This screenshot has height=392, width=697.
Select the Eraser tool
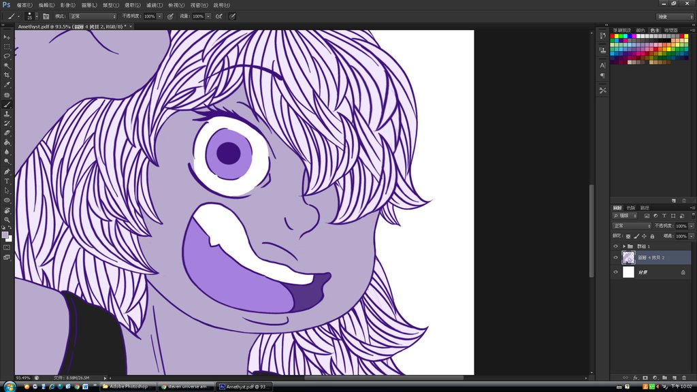click(x=7, y=133)
